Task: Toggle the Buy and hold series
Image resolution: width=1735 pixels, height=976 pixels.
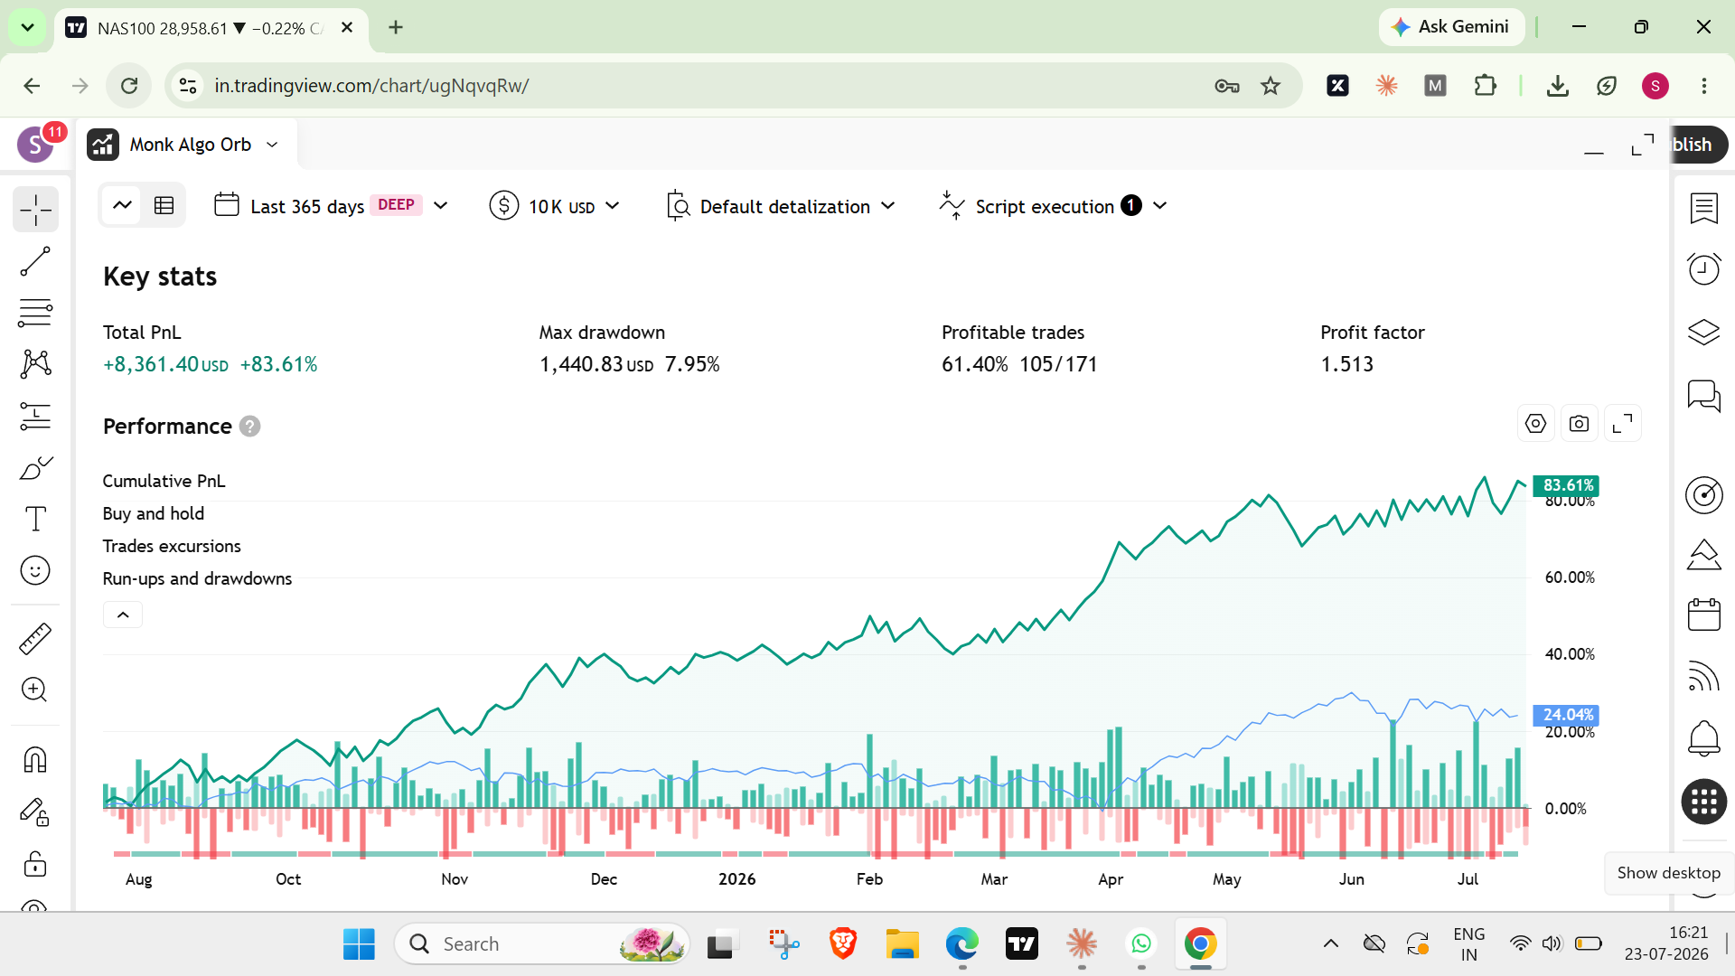Action: (x=154, y=513)
